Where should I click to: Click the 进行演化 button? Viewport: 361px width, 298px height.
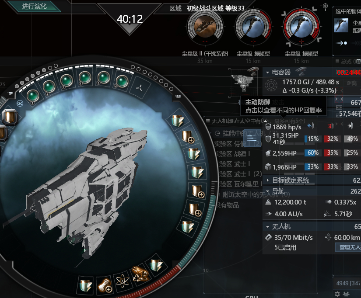tap(34, 6)
